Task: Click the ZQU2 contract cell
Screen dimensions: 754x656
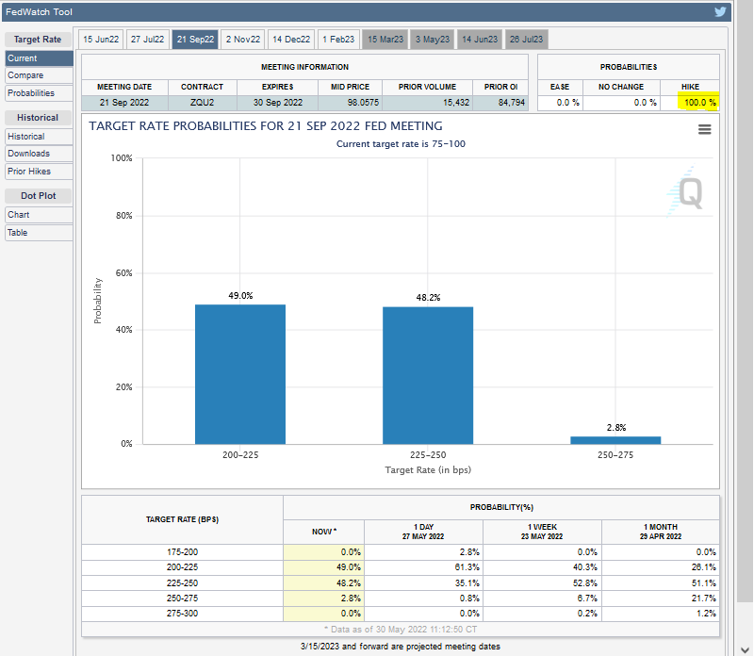Action: [x=202, y=103]
